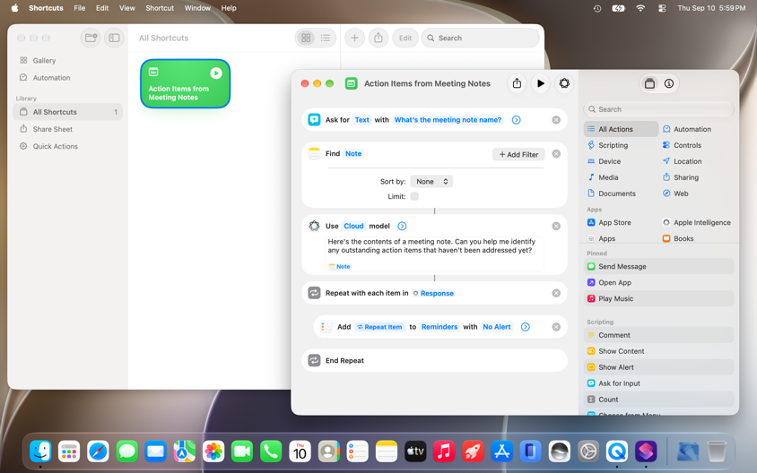The height and width of the screenshot is (473, 757).
Task: Add the Show Alert action
Action: 658,367
